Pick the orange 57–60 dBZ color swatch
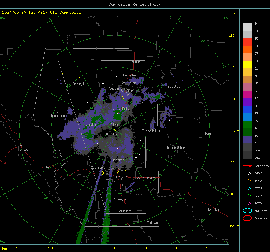Screen dimensions: 270x252 (x=247, y=50)
